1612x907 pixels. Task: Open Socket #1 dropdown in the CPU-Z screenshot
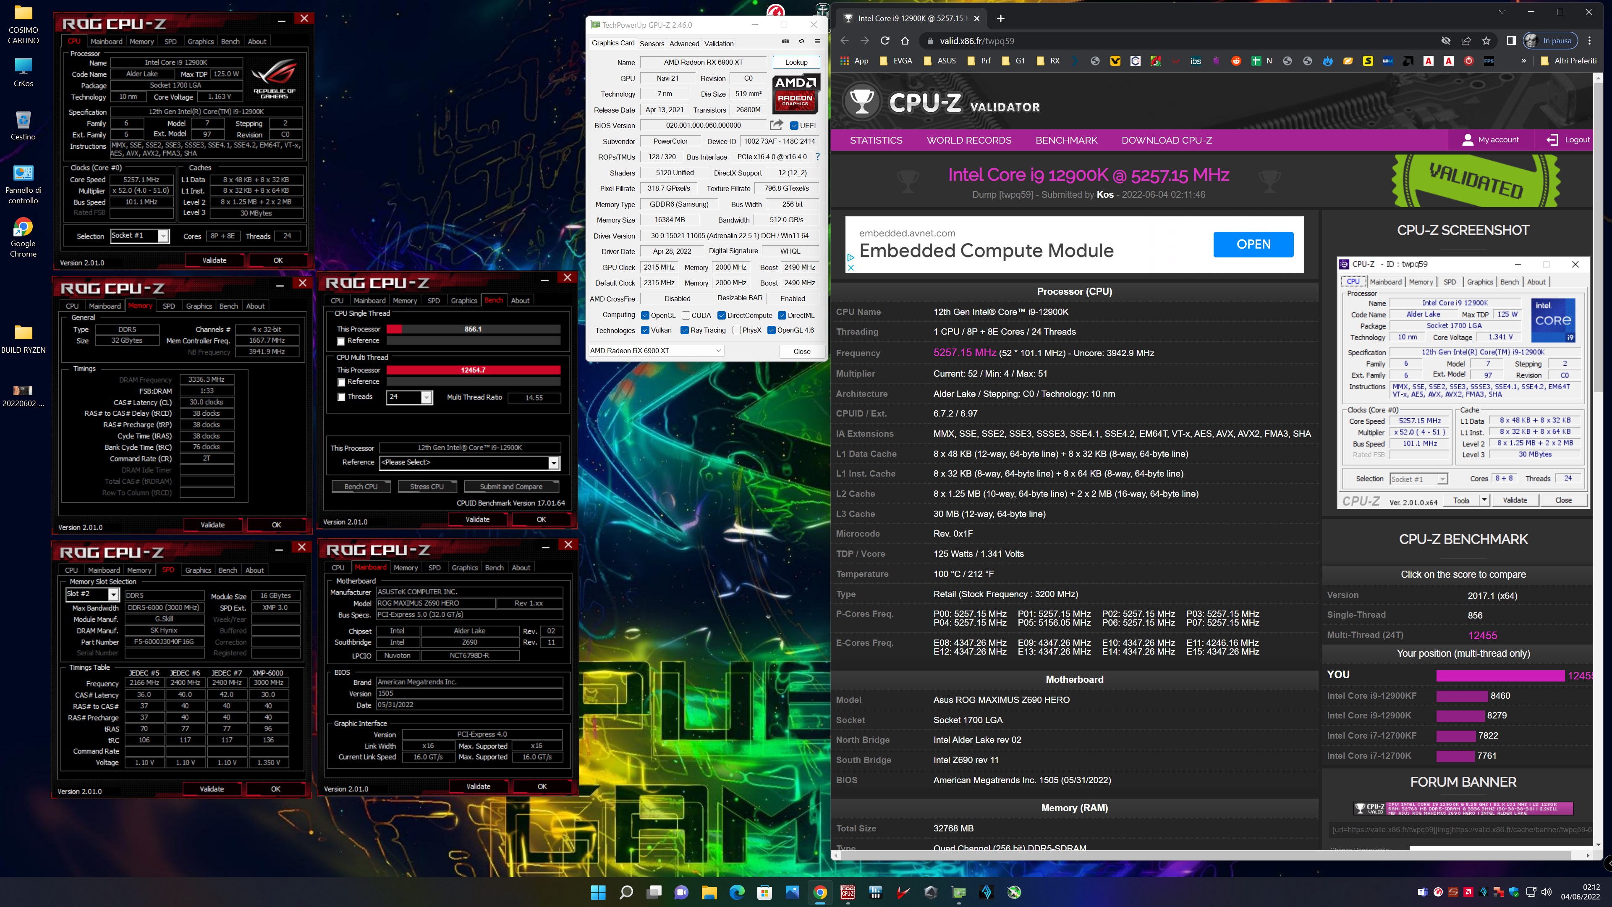[1418, 479]
